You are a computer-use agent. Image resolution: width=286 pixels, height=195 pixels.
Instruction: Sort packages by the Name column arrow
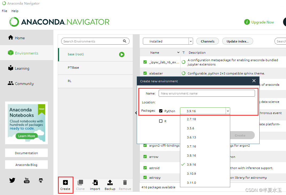pyautogui.click(x=178, y=53)
